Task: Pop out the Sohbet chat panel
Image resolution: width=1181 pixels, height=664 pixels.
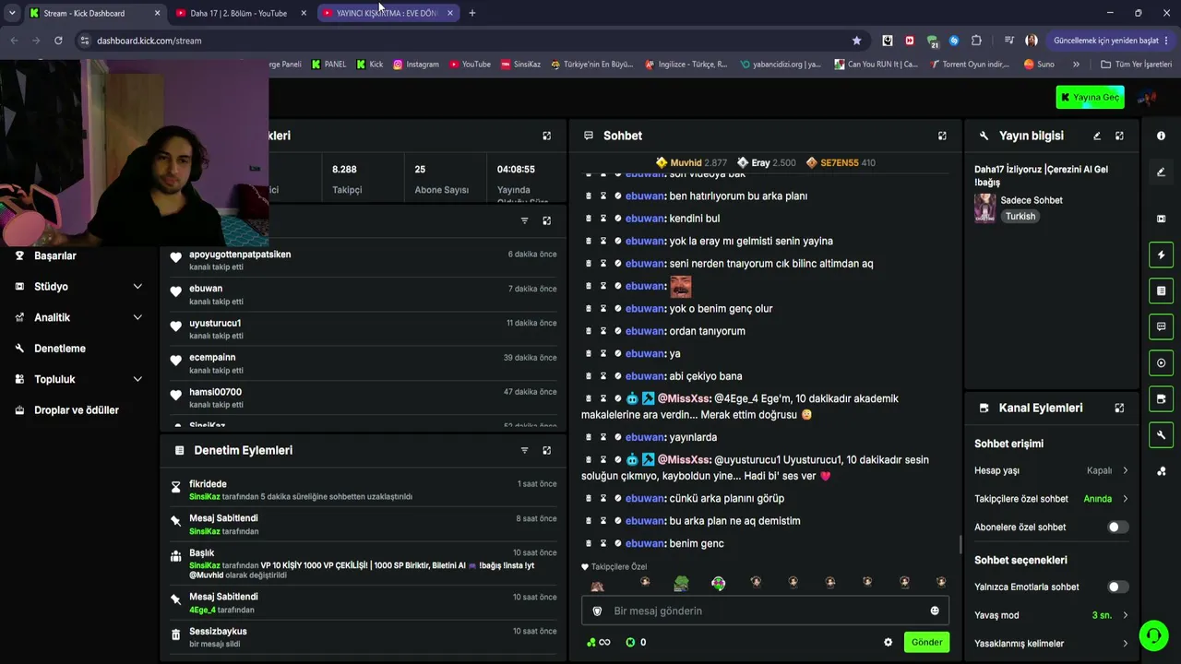Action: click(942, 136)
